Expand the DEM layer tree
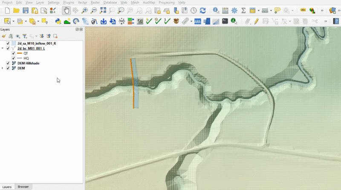The height and width of the screenshot is (190, 341). [x=3, y=68]
